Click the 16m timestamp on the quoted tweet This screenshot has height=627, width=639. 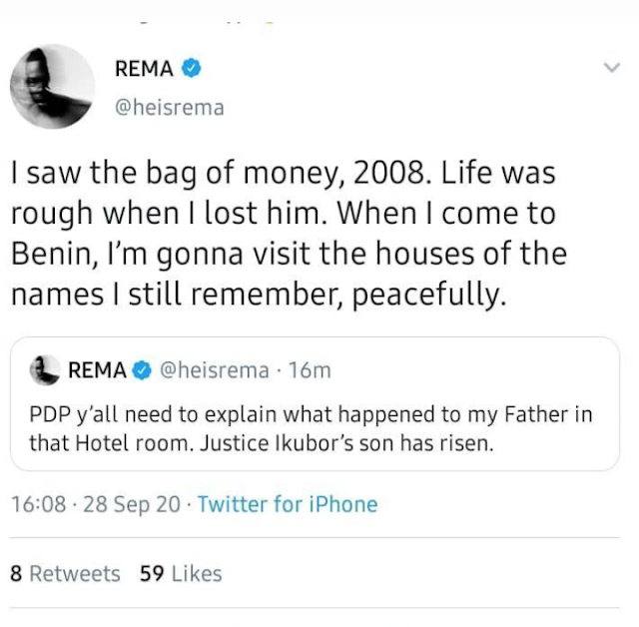[309, 371]
